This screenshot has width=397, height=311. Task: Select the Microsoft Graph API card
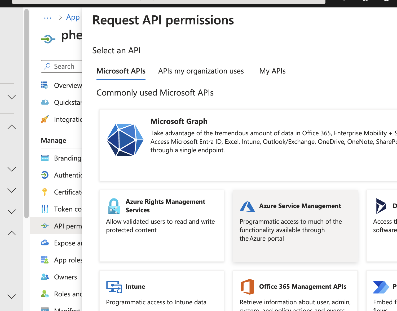248,145
